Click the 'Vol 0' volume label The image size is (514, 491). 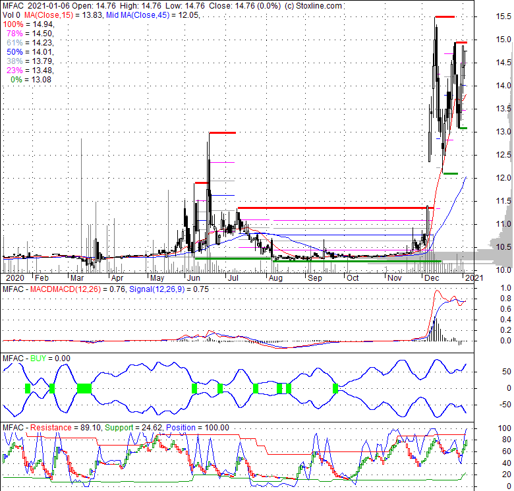[x=11, y=15]
